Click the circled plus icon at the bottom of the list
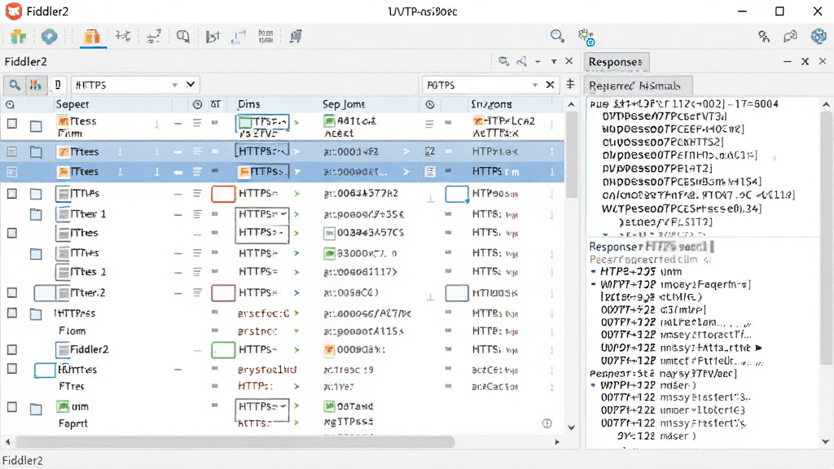The image size is (834, 469). point(546,423)
